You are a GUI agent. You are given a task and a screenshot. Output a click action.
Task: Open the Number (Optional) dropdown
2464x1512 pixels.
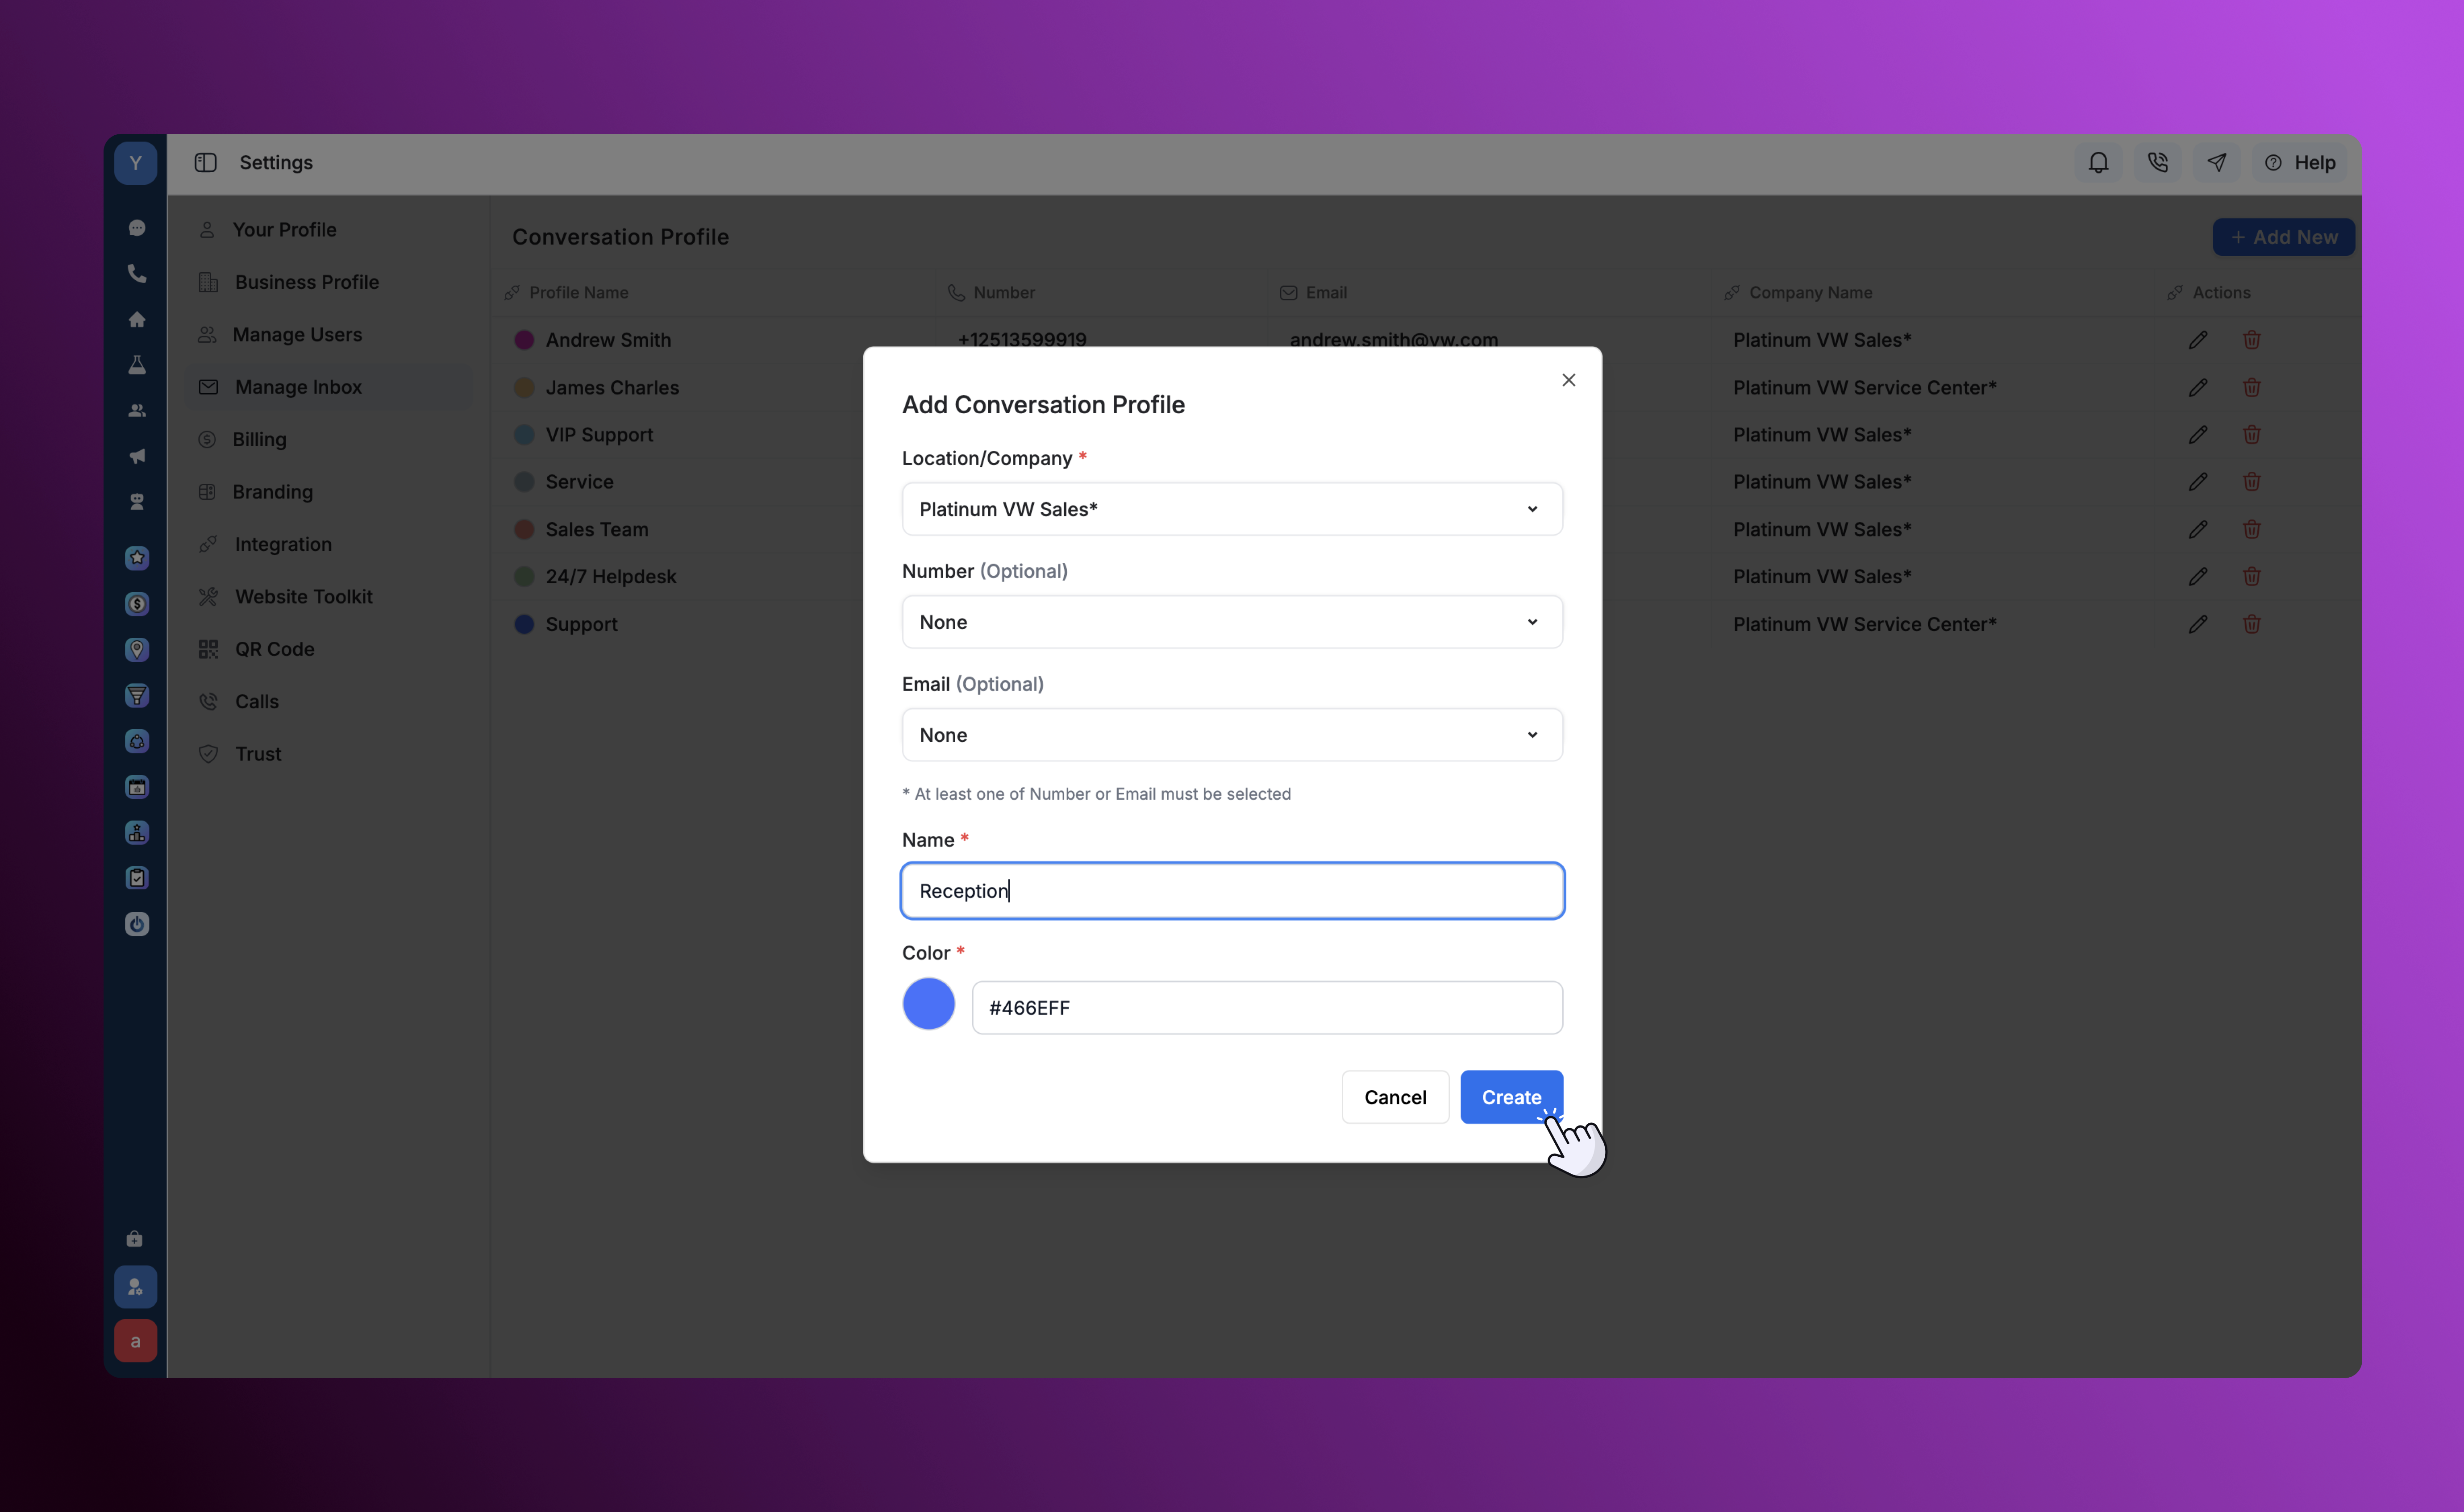[x=1231, y=622]
